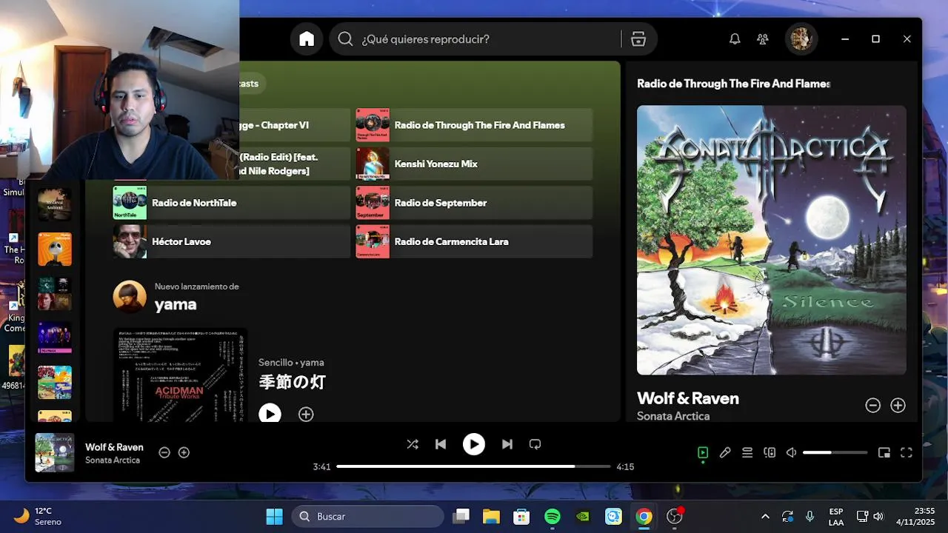Image resolution: width=948 pixels, height=533 pixels.
Task: Open the Kenshi Yonezu Mix card
Action: pyautogui.click(x=474, y=164)
